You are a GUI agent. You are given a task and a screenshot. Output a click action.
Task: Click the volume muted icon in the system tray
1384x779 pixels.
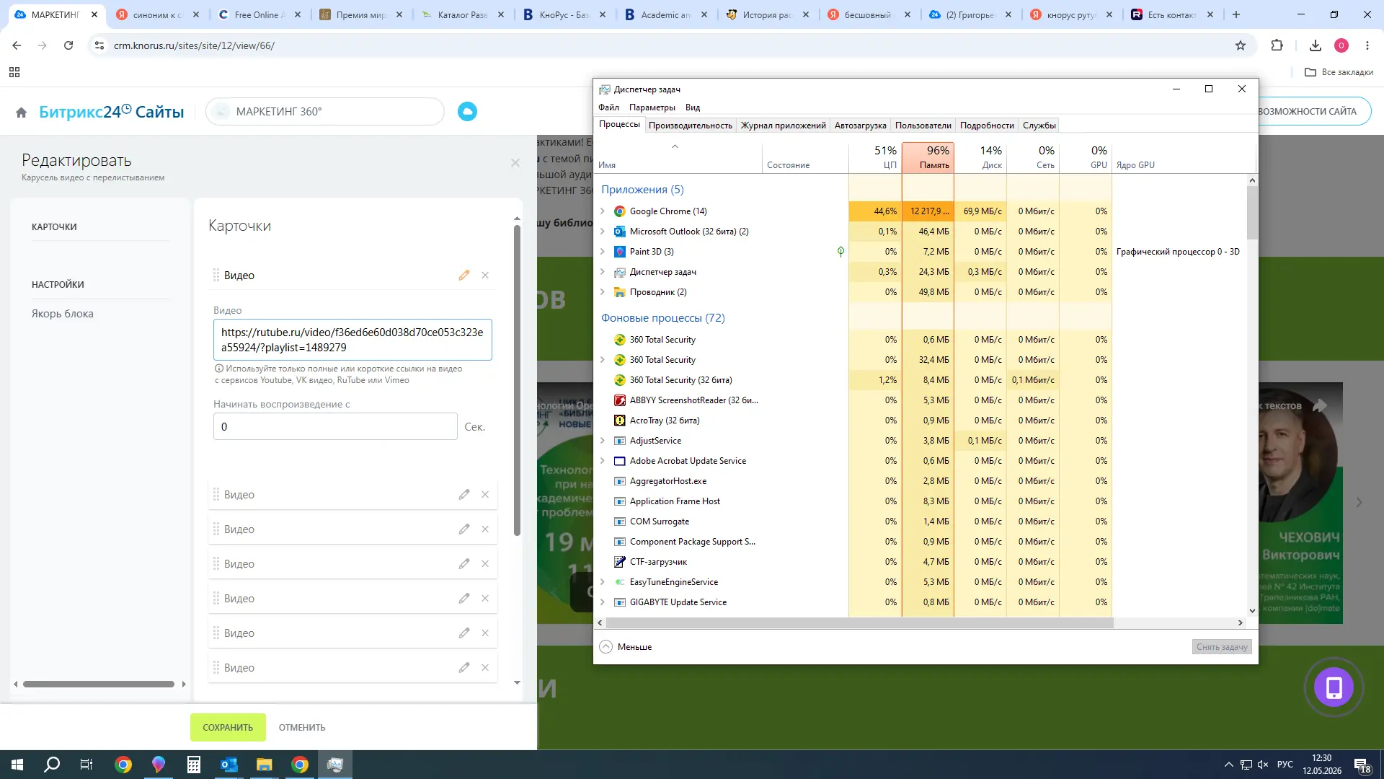click(x=1263, y=765)
